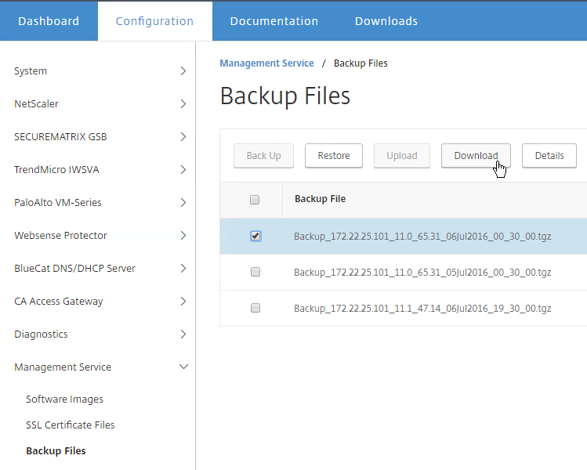The image size is (587, 470).
Task: Select Backup_172.22.25.101_11.0_65.31_05Jul2016_00_30_00.tgz file name
Action: click(422, 273)
